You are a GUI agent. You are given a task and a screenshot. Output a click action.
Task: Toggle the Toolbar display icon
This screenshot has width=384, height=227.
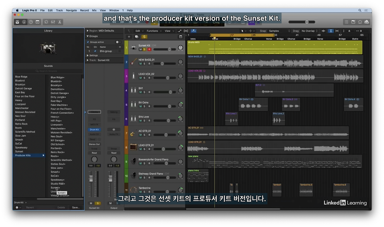point(37,22)
